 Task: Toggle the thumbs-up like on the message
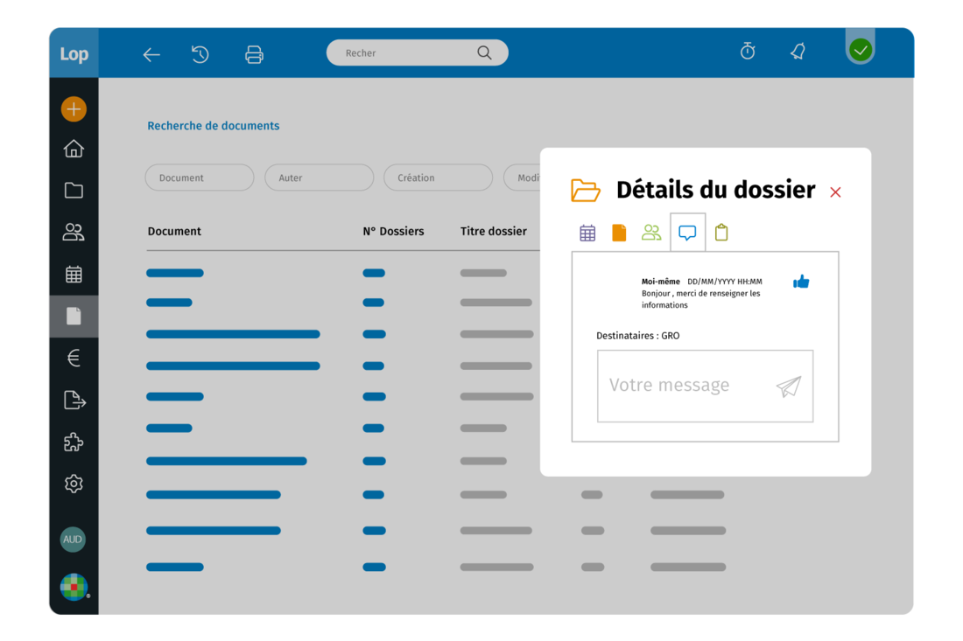pyautogui.click(x=801, y=282)
